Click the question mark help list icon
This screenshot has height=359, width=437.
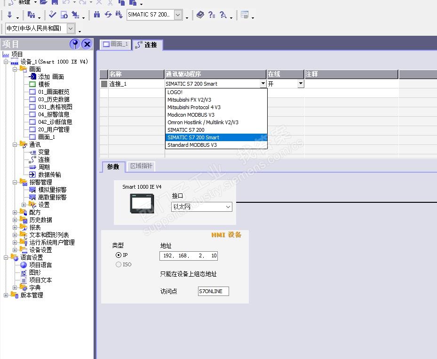[x=212, y=15]
